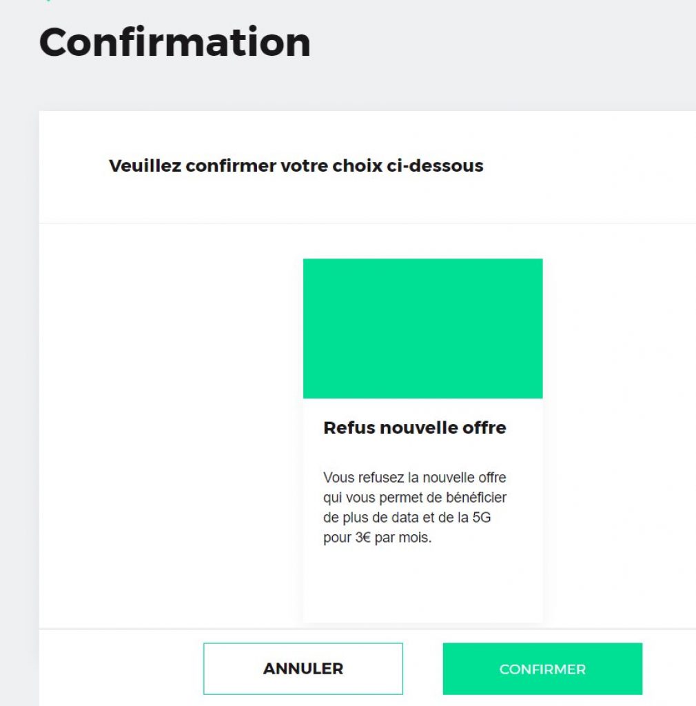Click the "pour 3€ par mois." text
The width and height of the screenshot is (696, 706).
pos(377,538)
